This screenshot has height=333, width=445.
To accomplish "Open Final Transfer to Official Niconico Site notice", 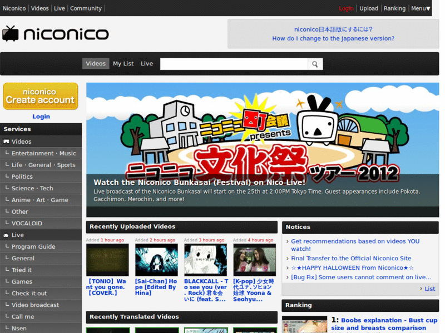I will click(351, 258).
